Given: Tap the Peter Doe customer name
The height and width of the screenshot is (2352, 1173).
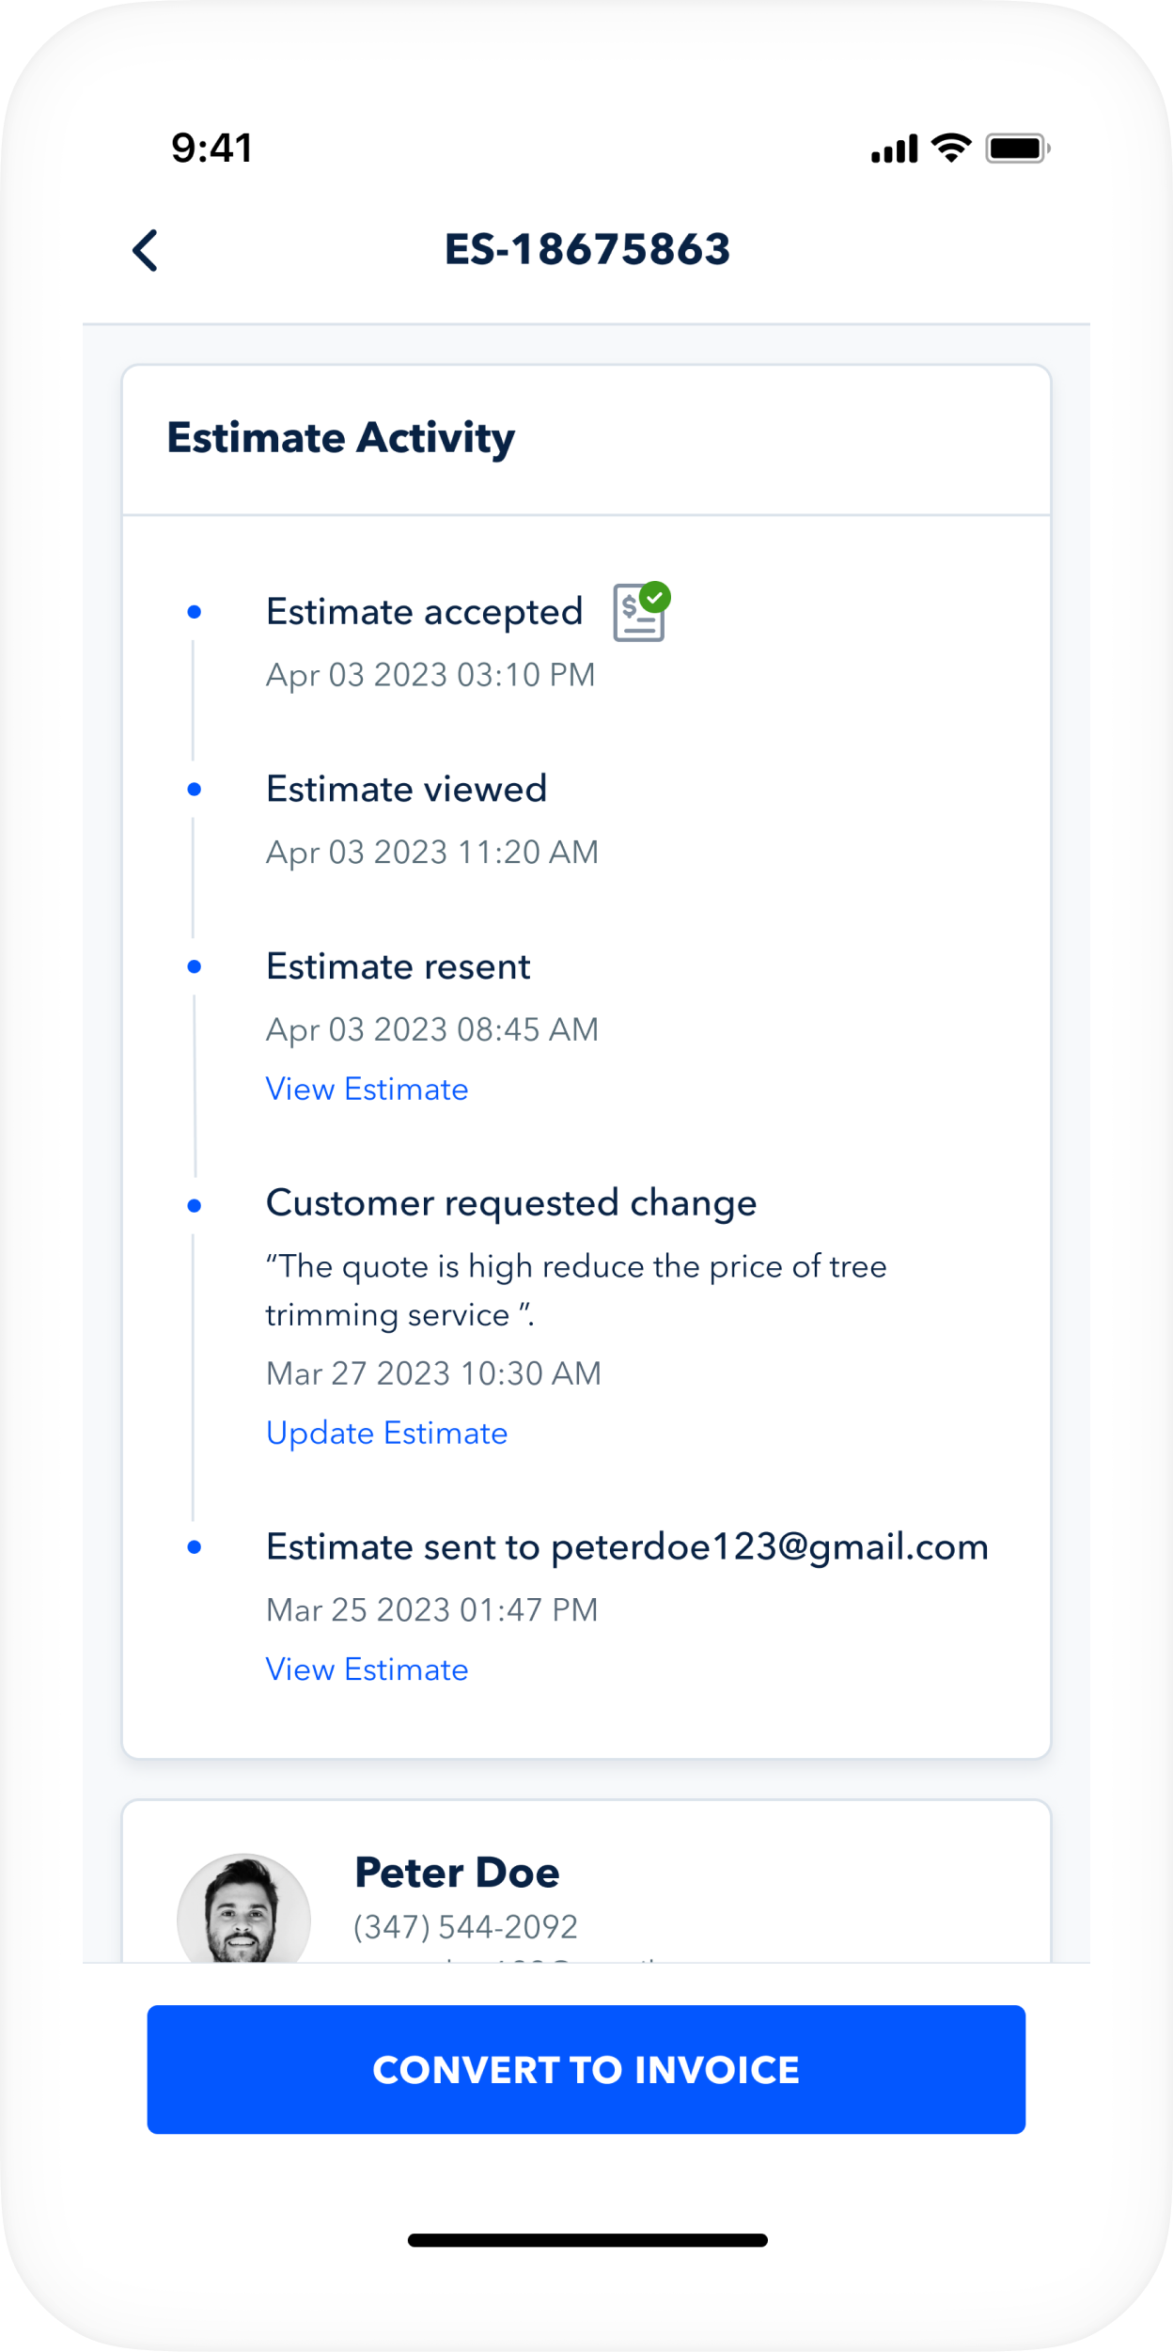Looking at the screenshot, I should coord(457,1873).
